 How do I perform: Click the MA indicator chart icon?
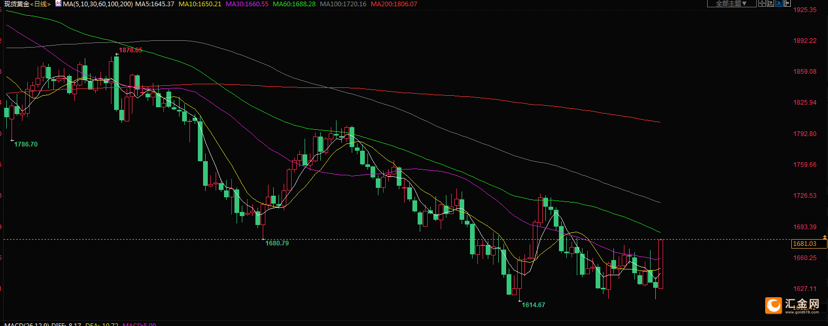tap(58, 4)
